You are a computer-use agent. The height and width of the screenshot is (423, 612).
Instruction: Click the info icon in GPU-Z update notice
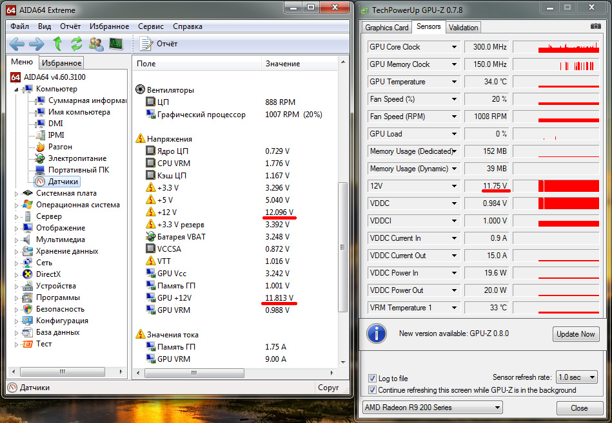pyautogui.click(x=376, y=334)
